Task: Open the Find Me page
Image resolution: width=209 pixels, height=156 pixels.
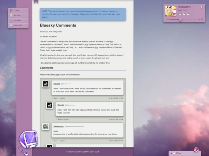Action: (x=18, y=20)
